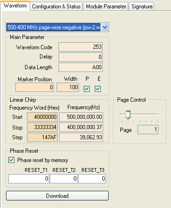Image resolution: width=171 pixels, height=208 pixels.
Task: Click the Page number field
Action: 148,130
